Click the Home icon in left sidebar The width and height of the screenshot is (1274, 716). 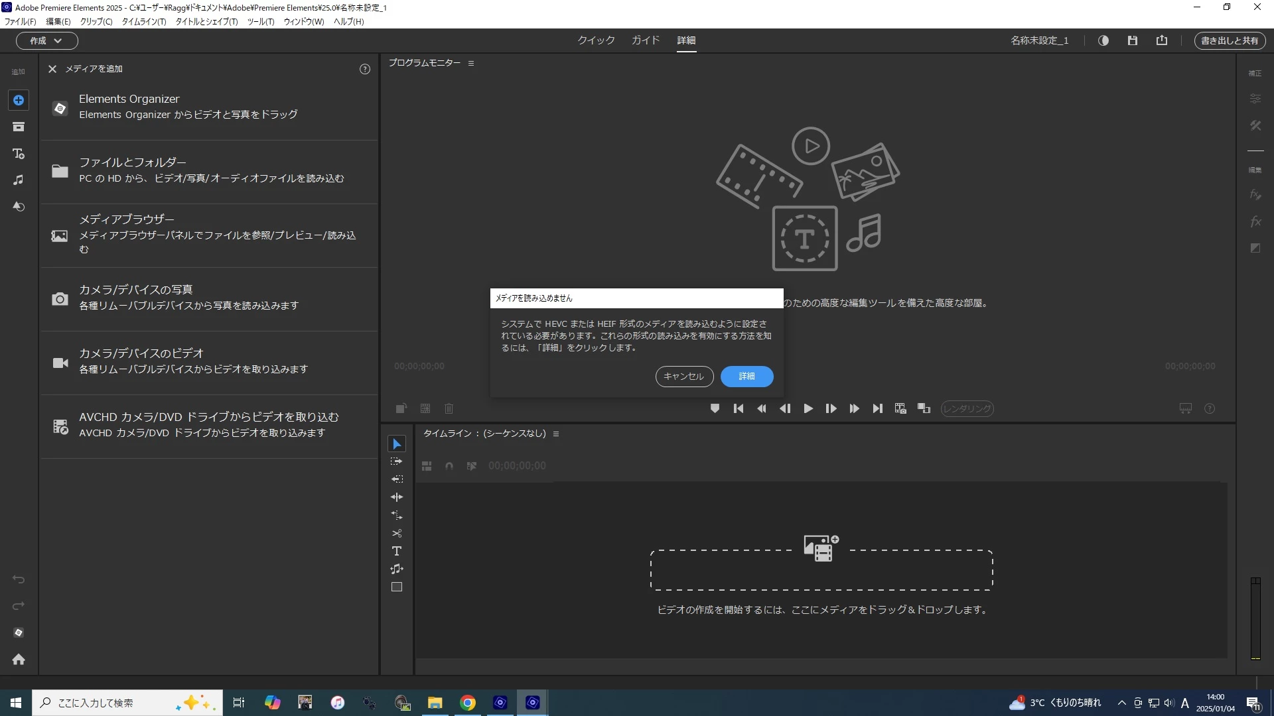tap(19, 659)
